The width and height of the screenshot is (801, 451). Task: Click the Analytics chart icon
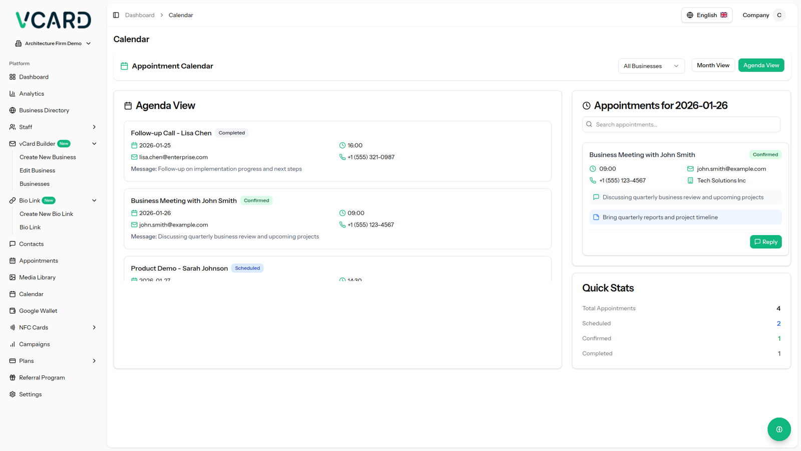[13, 94]
